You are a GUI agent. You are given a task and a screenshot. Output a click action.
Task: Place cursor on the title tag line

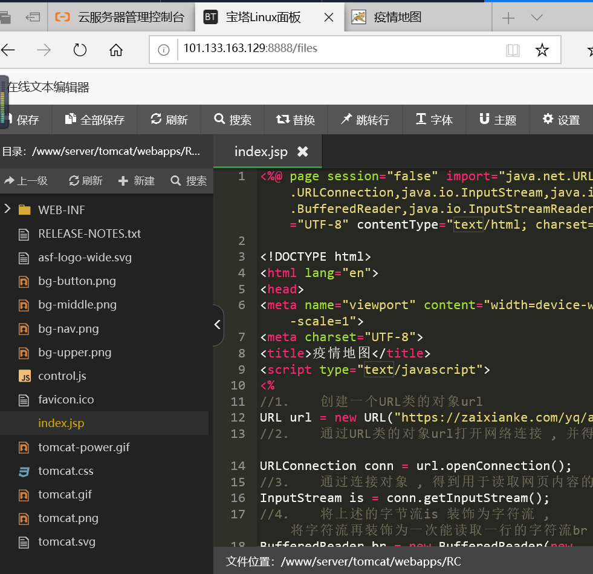345,353
